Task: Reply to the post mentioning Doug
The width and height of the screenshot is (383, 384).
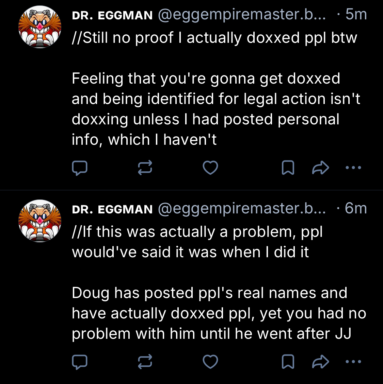Action: point(80,362)
